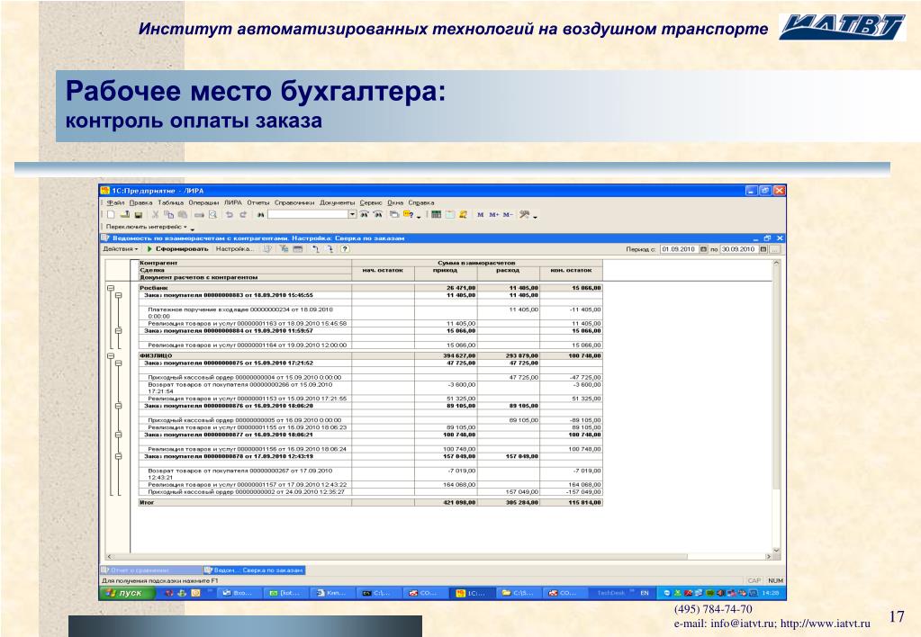Collapse order 00000000878 row

pos(118,456)
